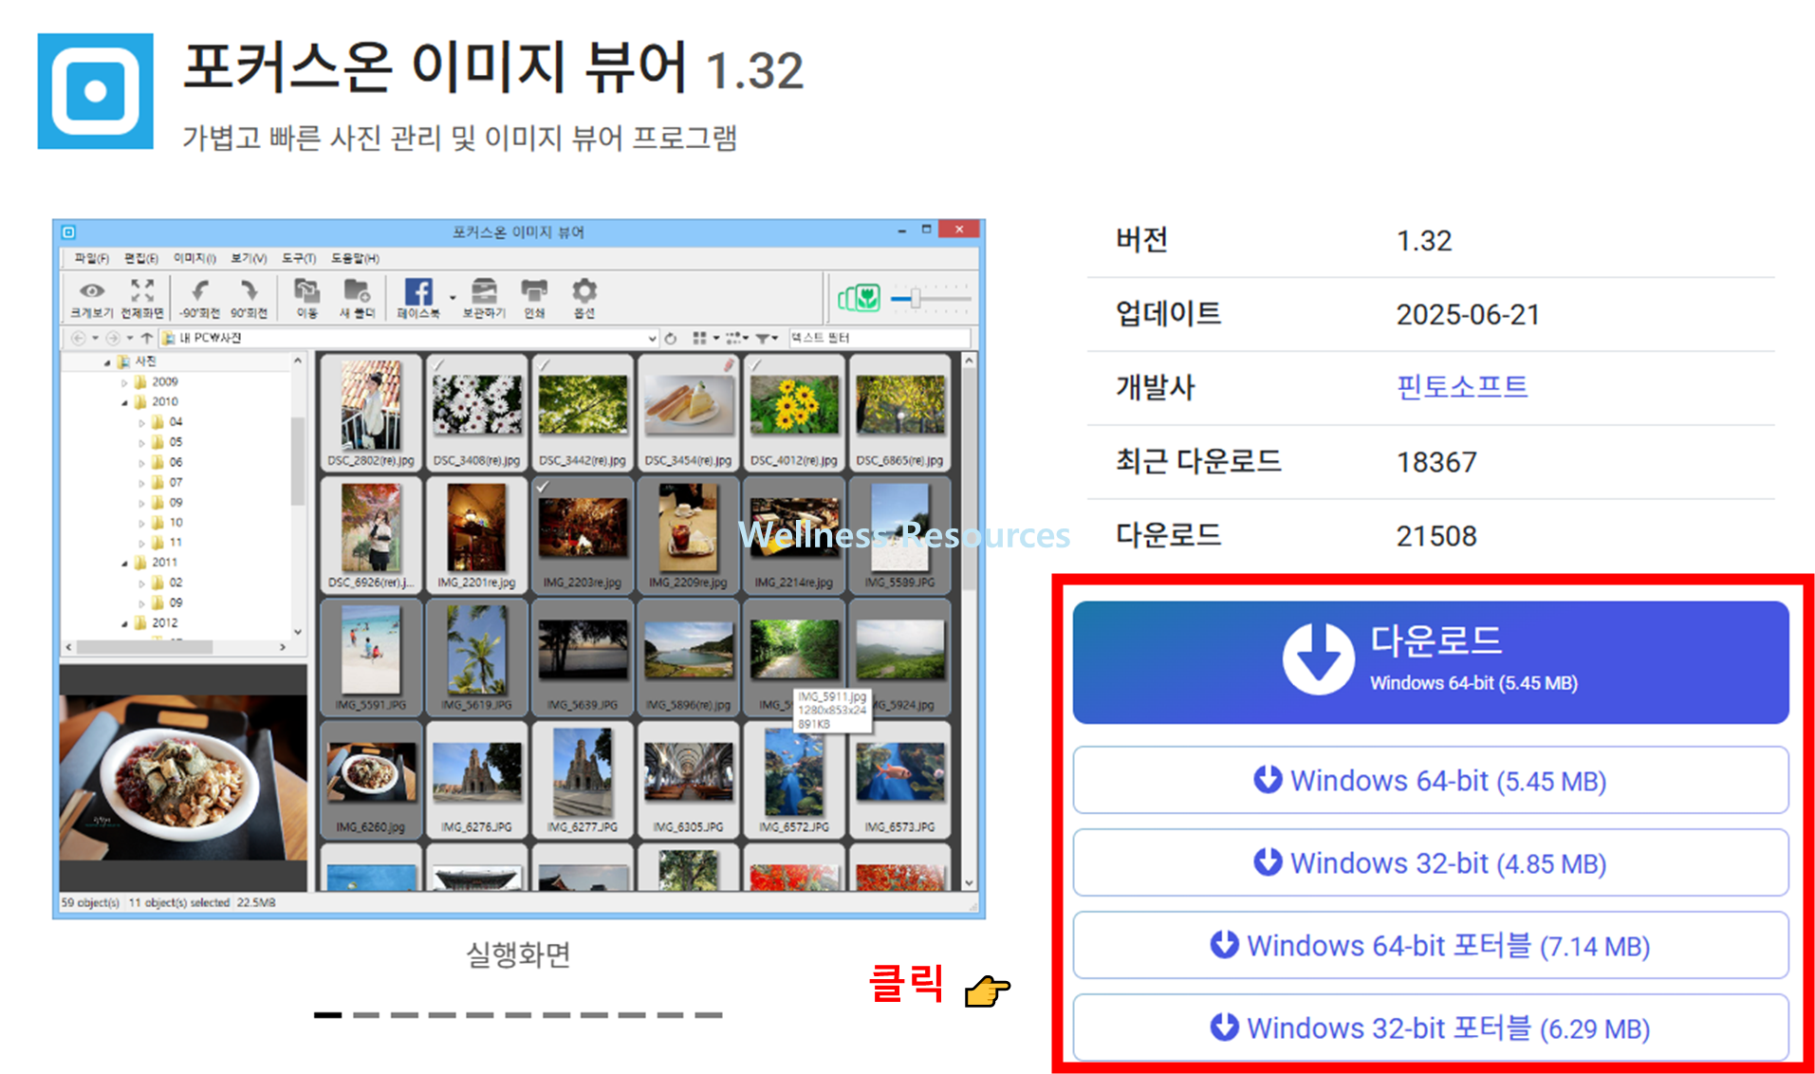Select the IMG_6276.JPG cathedral thumbnail
This screenshot has width=1815, height=1074.
[476, 779]
